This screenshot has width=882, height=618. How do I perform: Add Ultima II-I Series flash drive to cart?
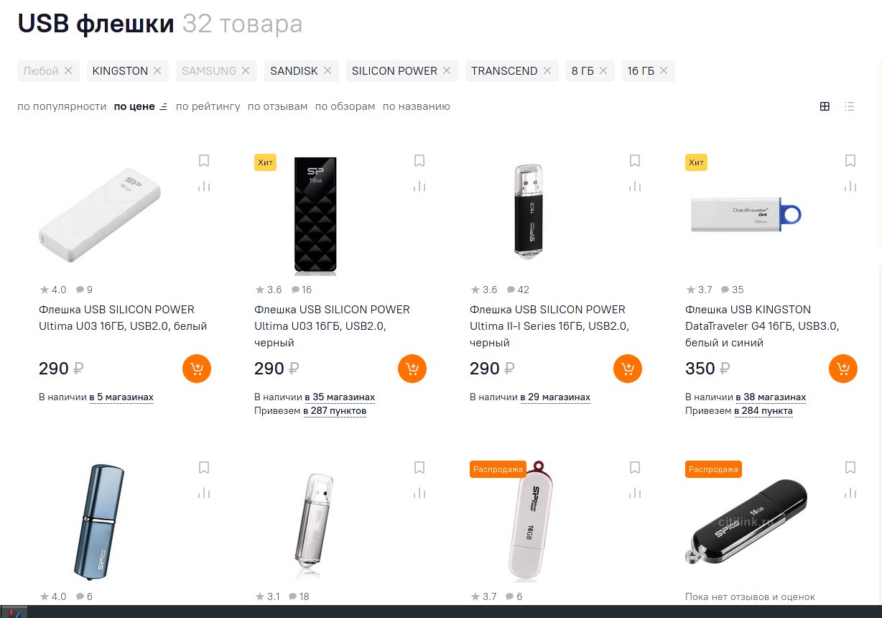coord(628,369)
